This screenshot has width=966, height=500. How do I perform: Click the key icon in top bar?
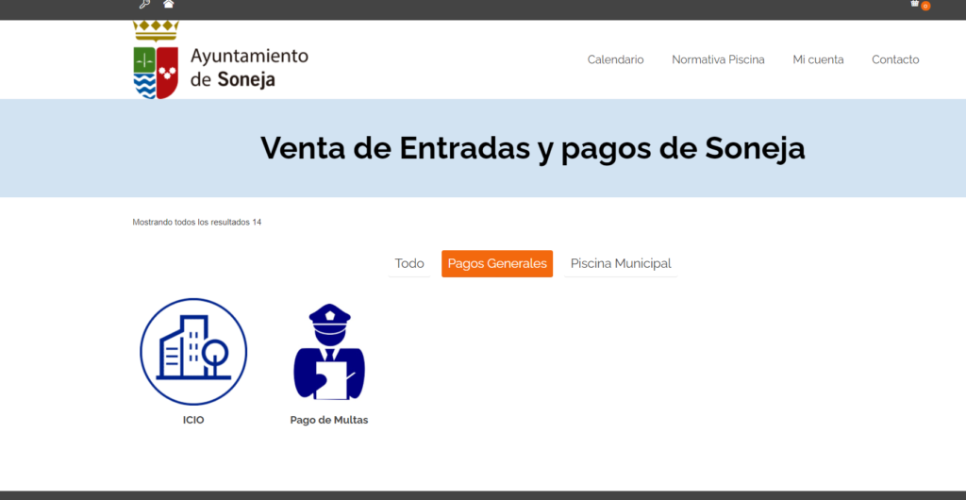(x=144, y=5)
